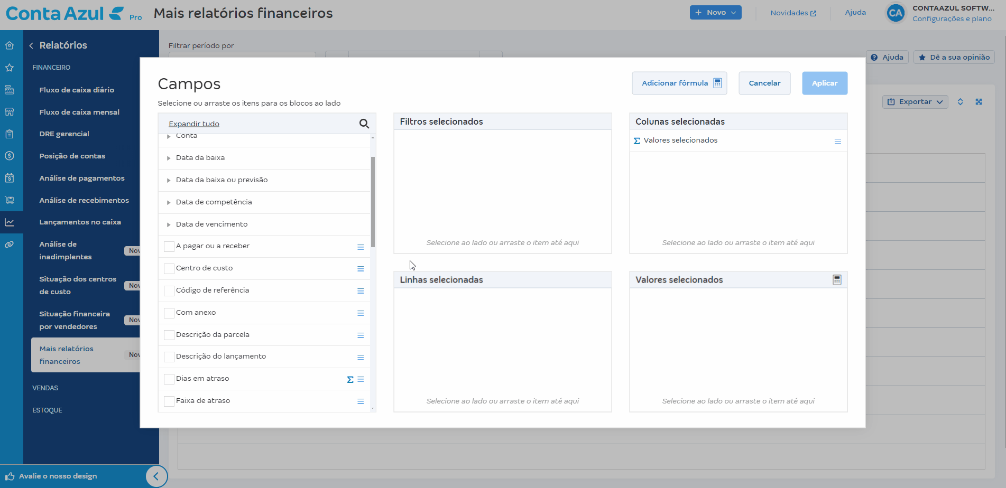Image resolution: width=1006 pixels, height=488 pixels.
Task: Click the search magnifier icon in Campos list
Action: point(364,124)
